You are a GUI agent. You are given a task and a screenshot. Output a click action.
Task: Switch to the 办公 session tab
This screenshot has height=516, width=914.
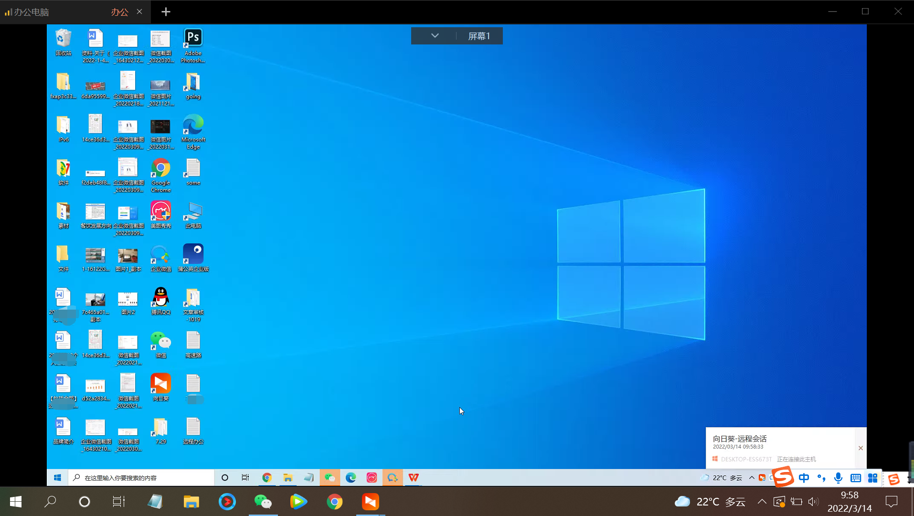119,12
